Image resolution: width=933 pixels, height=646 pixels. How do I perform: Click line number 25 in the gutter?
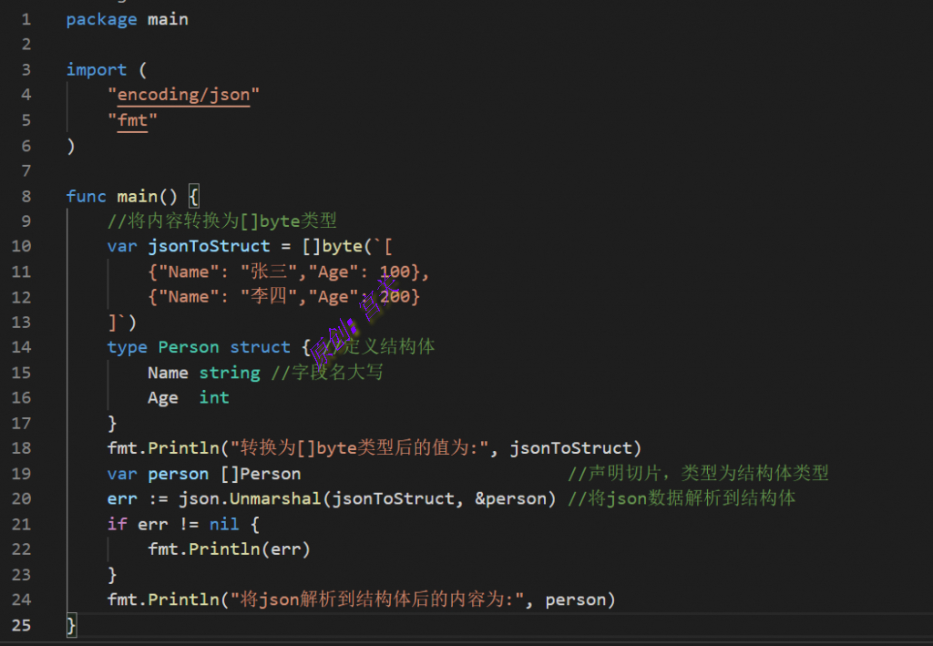[x=21, y=625]
